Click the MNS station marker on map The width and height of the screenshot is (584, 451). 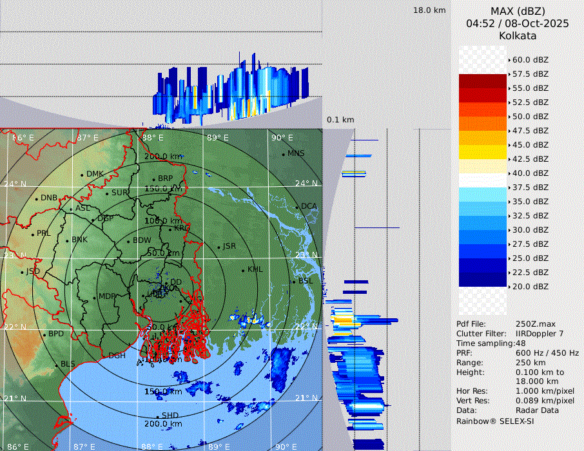point(283,154)
